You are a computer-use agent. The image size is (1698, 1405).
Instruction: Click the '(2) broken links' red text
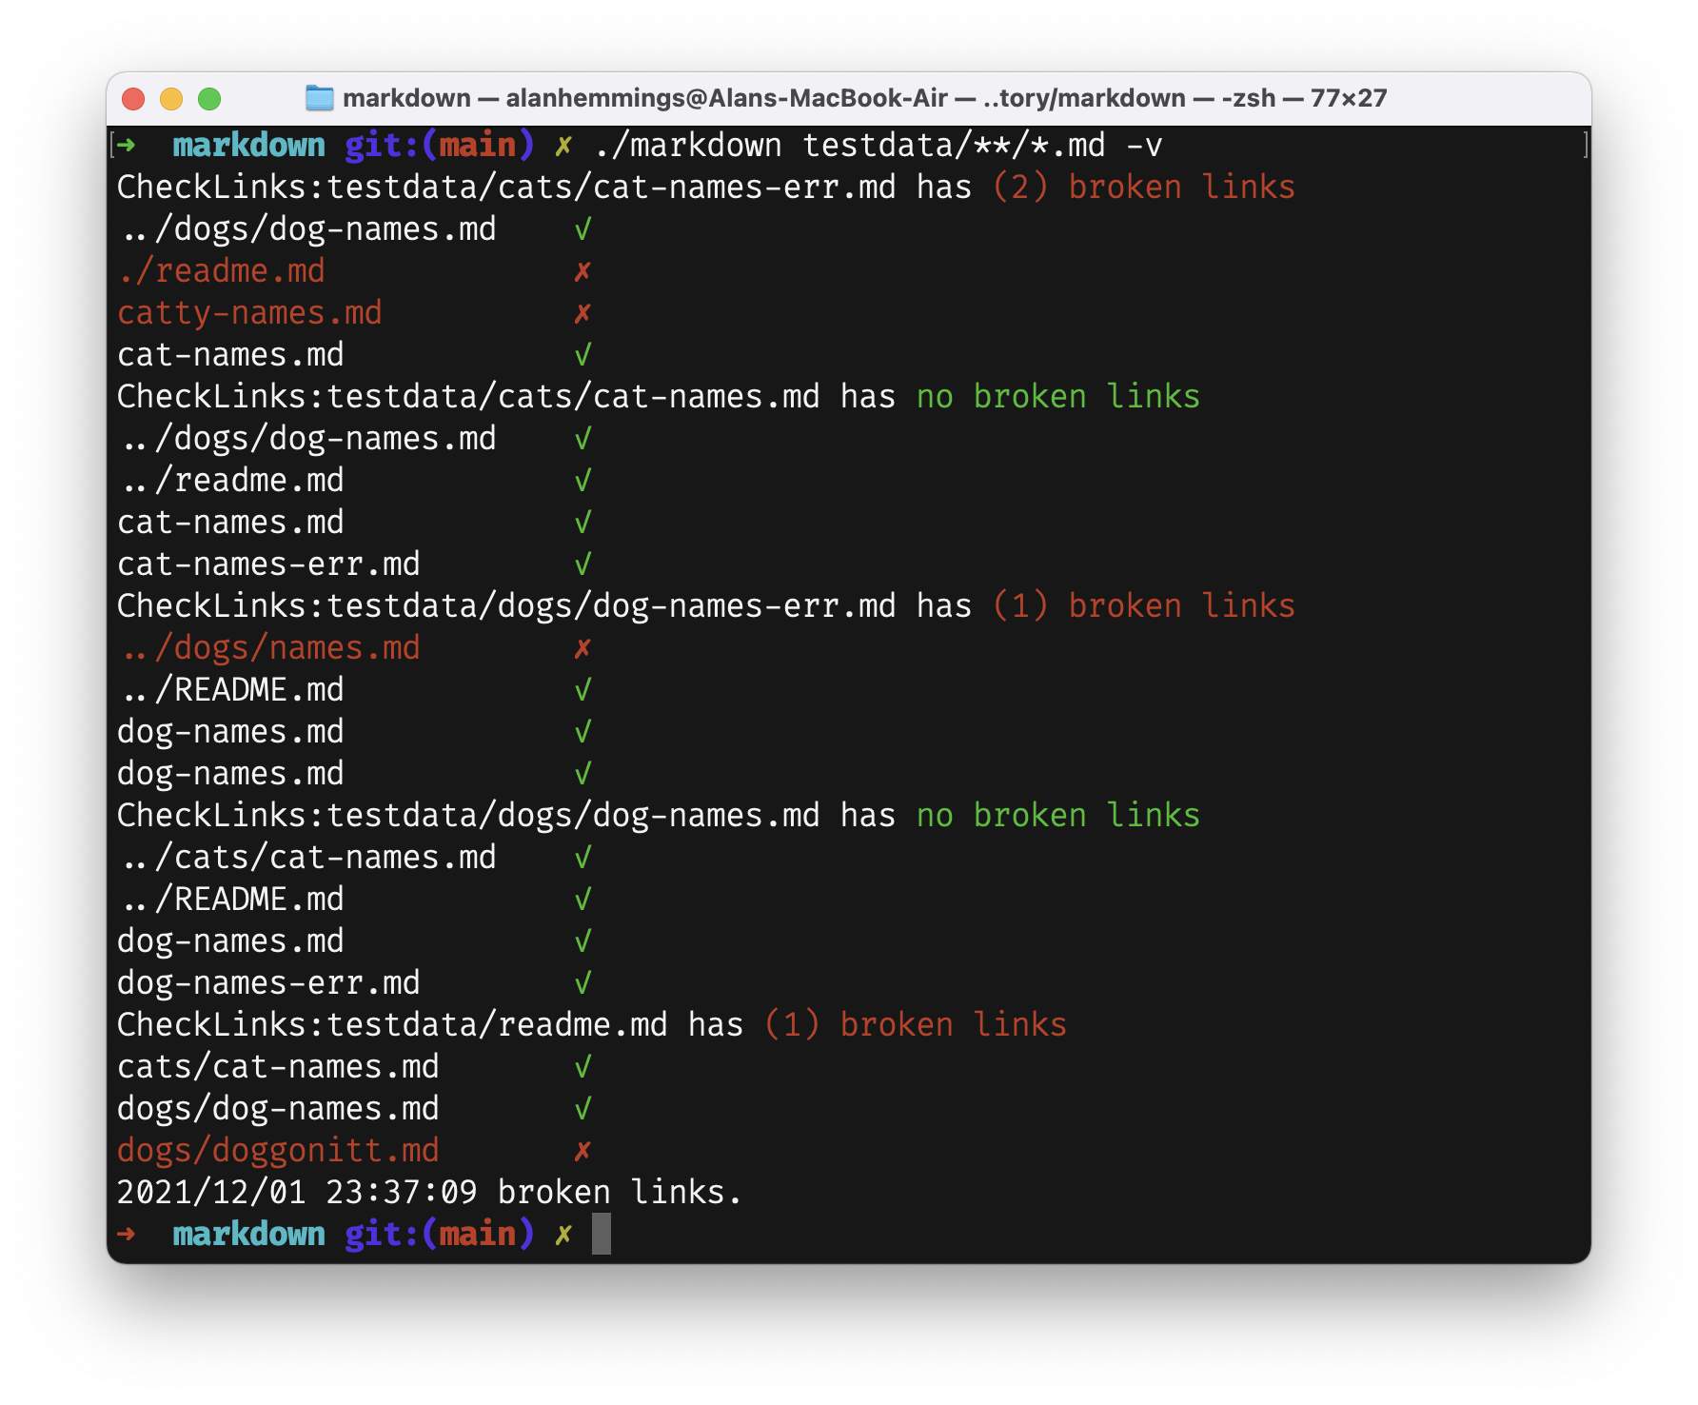[1144, 188]
